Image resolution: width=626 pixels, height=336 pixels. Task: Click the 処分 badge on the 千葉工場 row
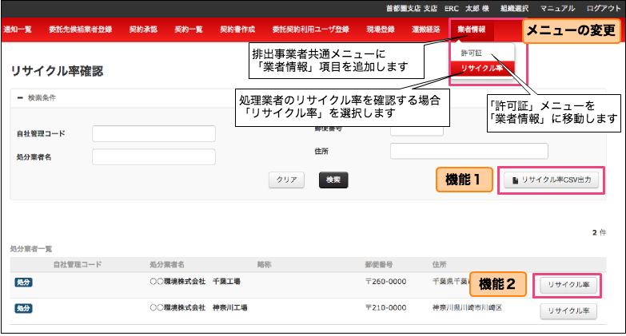[x=23, y=282]
